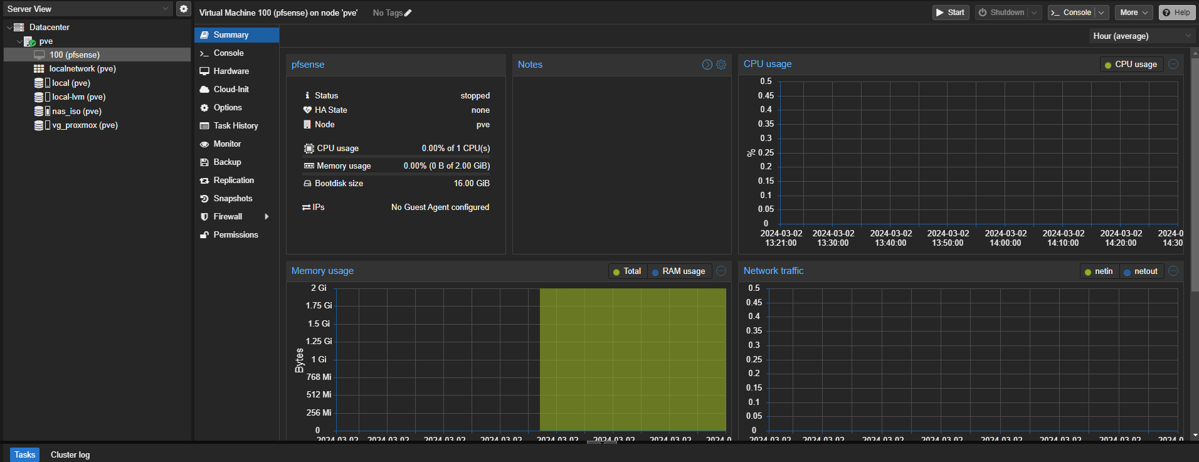Screen dimensions: 1199x462
Task: Click the green memory Total area in chart
Action: pyautogui.click(x=633, y=359)
